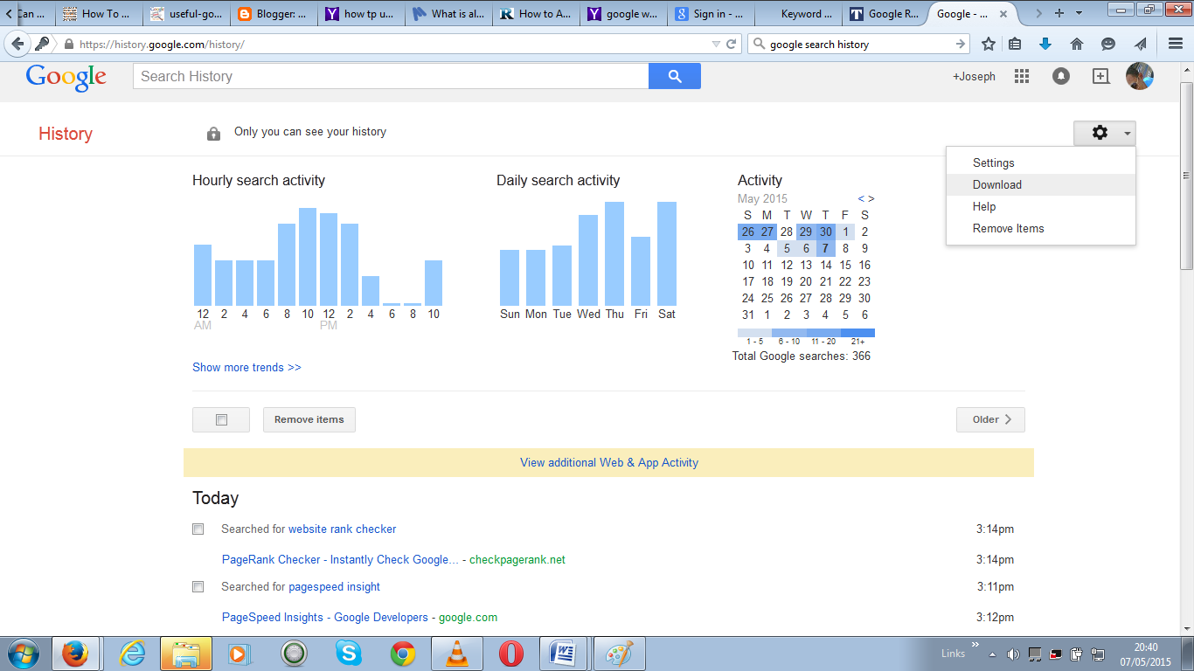Go to previous month in Activity calendar
The height and width of the screenshot is (671, 1194).
(x=861, y=198)
